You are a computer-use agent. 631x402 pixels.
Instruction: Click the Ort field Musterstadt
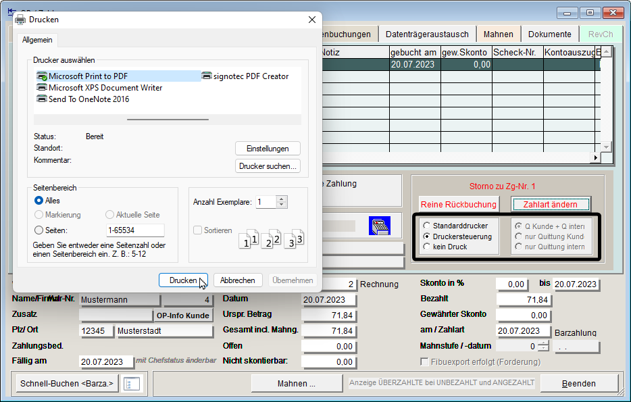click(x=164, y=331)
